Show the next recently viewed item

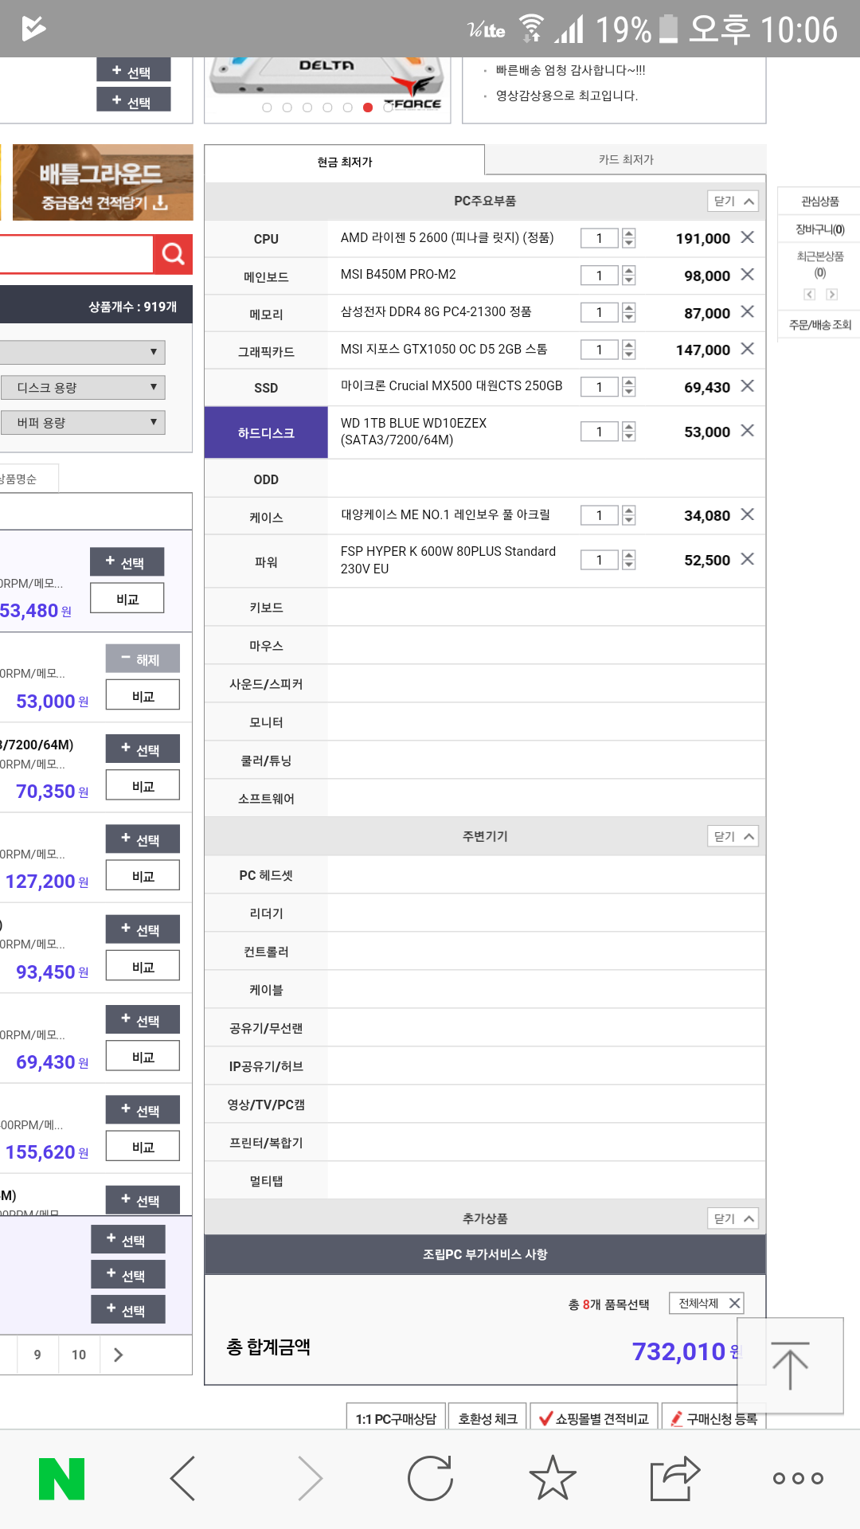[x=831, y=295]
